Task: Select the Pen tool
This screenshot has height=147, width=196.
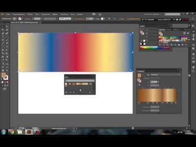Action: click(x=3, y=33)
